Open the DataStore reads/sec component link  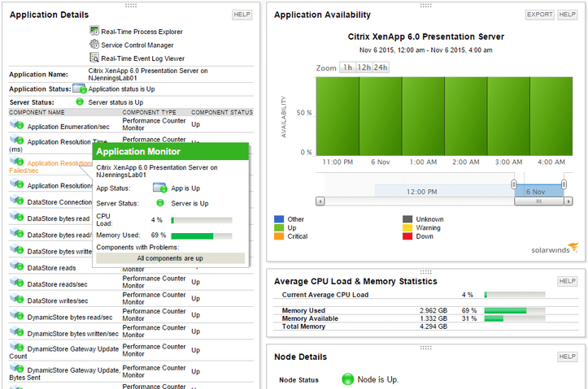click(x=58, y=284)
